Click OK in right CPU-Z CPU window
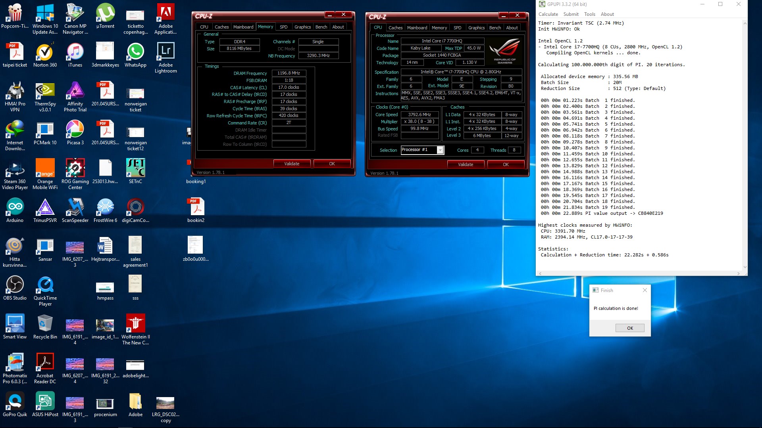762x428 pixels. coord(506,164)
